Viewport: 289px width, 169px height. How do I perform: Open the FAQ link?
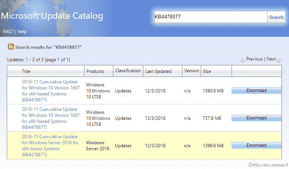point(8,32)
